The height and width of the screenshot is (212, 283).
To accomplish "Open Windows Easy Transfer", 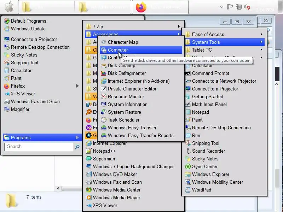I will tap(141, 128).
